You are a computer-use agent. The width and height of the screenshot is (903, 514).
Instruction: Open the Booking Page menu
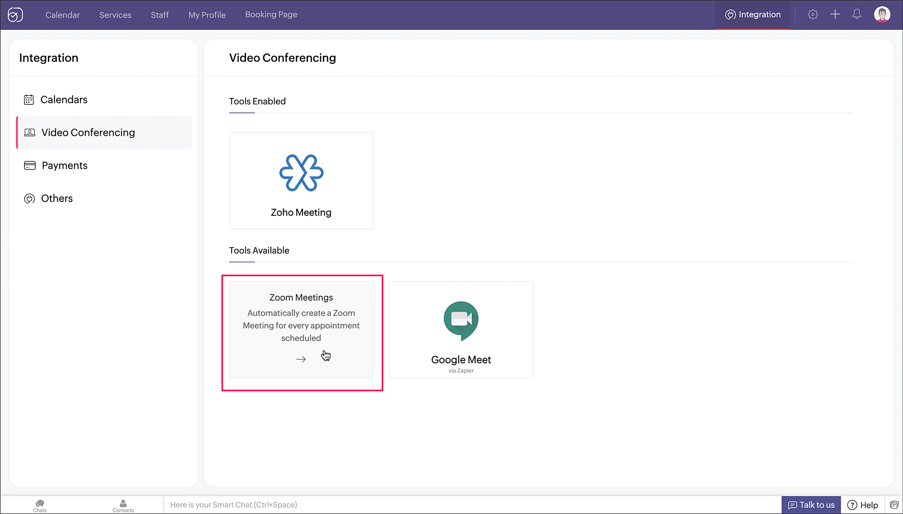click(271, 14)
